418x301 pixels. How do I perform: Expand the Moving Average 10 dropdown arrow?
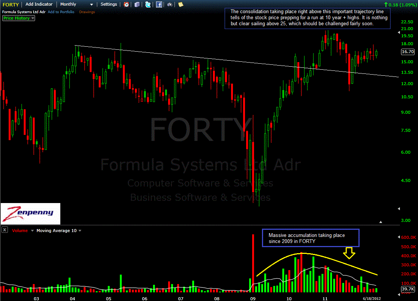(80, 231)
